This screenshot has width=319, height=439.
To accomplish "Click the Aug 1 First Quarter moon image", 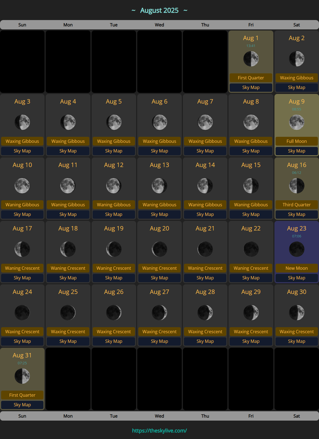I will click(x=251, y=59).
